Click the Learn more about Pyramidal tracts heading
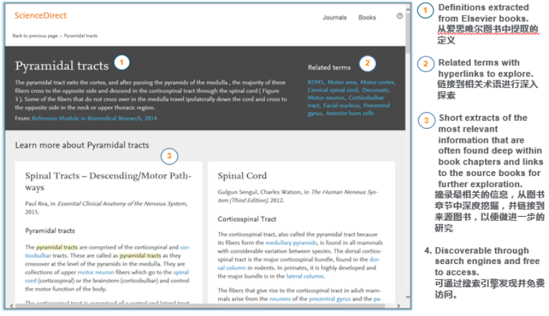This screenshot has width=549, height=316. coord(82,145)
